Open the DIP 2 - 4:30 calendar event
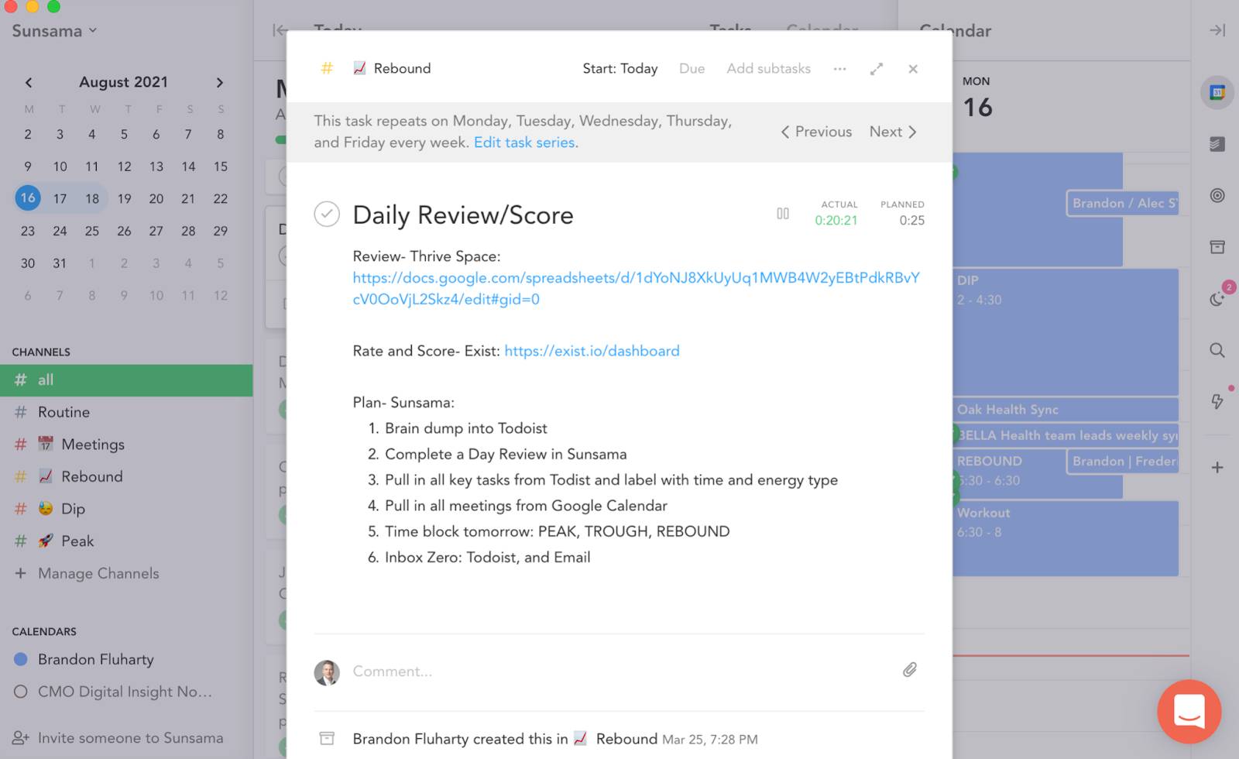Image resolution: width=1239 pixels, height=759 pixels. [1066, 331]
